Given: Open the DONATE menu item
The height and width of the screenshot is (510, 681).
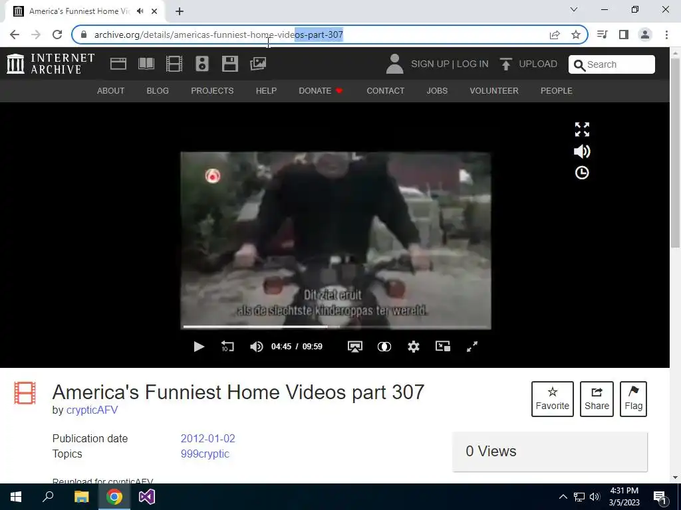Looking at the screenshot, I should pyautogui.click(x=321, y=90).
